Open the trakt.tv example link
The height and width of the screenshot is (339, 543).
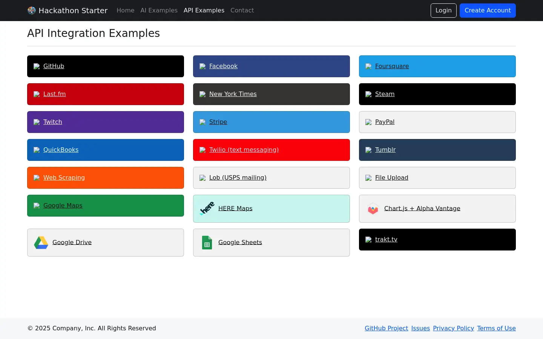click(x=386, y=240)
